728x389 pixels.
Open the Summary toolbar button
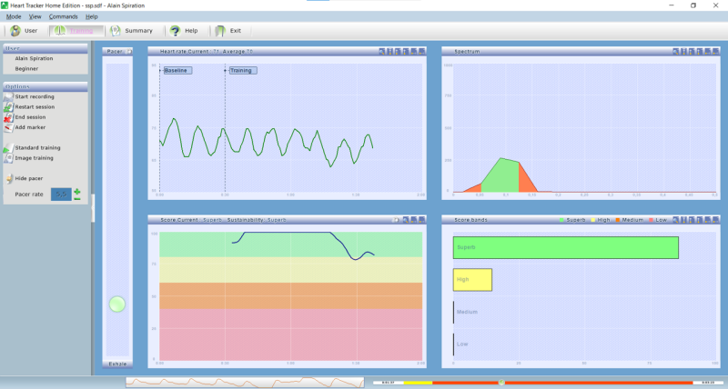[132, 31]
